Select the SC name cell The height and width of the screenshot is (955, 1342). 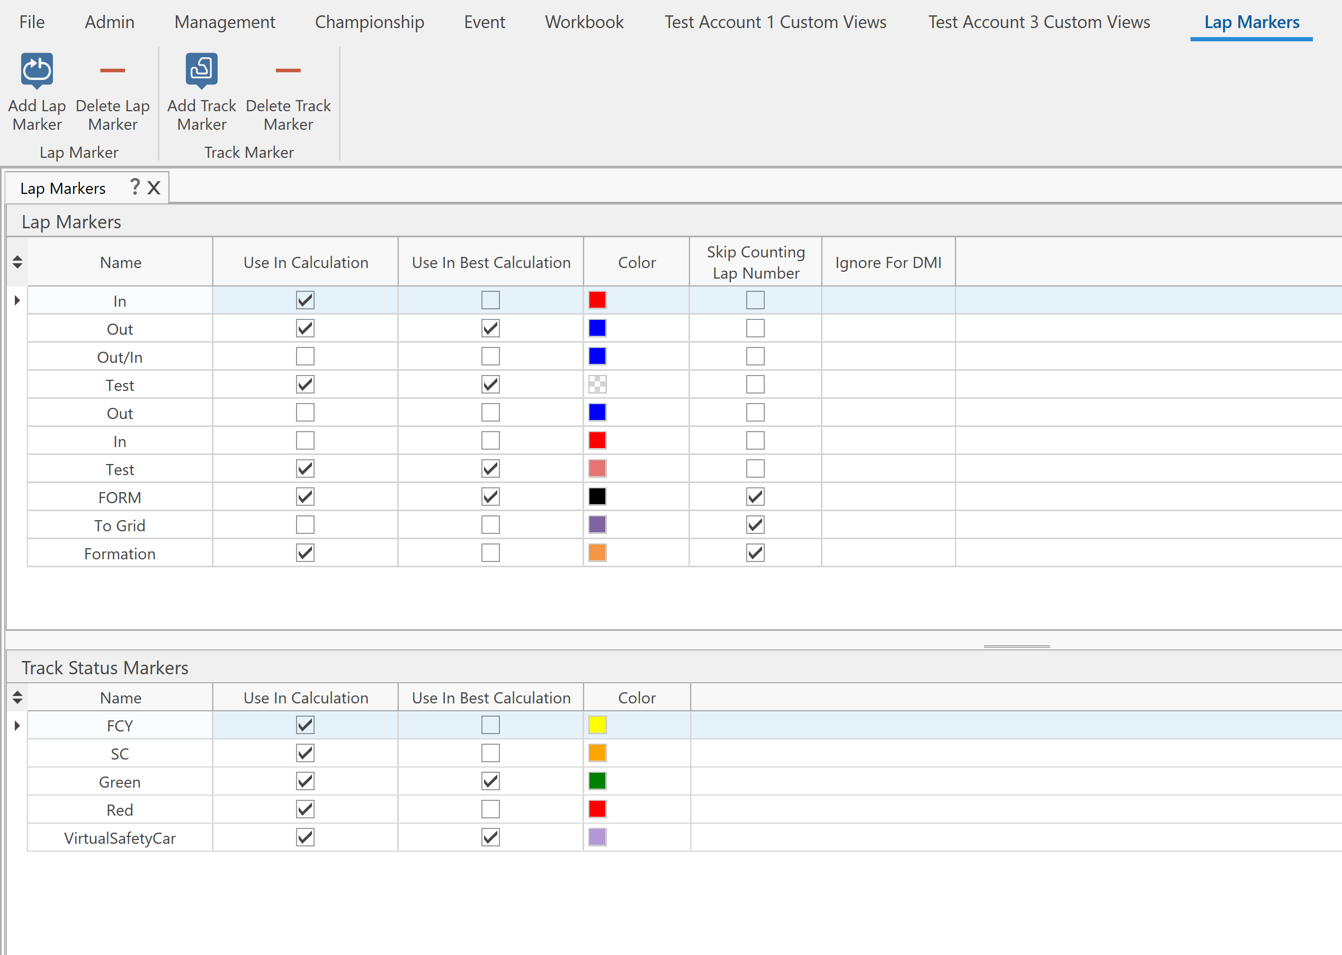point(120,754)
